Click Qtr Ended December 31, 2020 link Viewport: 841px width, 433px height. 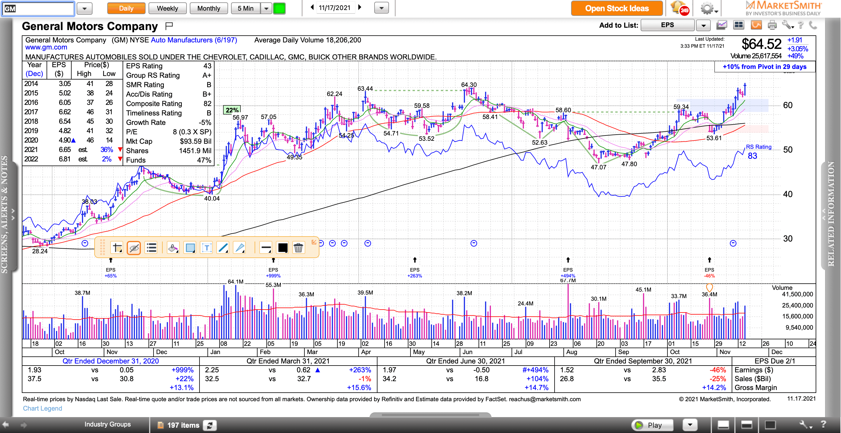(x=110, y=361)
